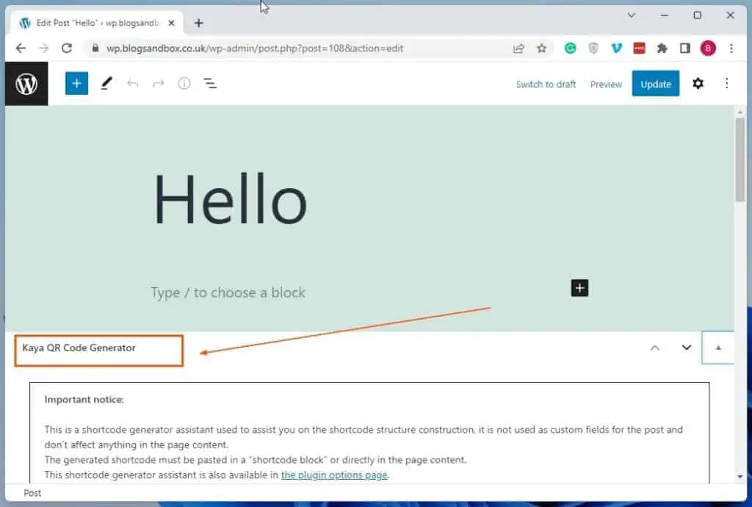Open the block inserter plus button

76,84
